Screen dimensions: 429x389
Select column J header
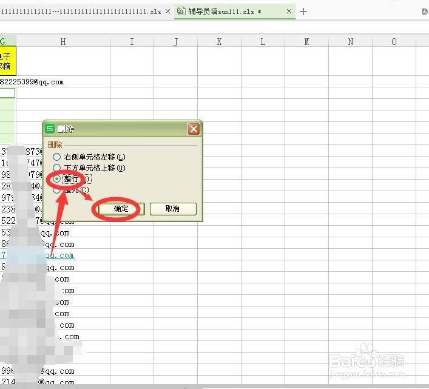[x=175, y=42]
